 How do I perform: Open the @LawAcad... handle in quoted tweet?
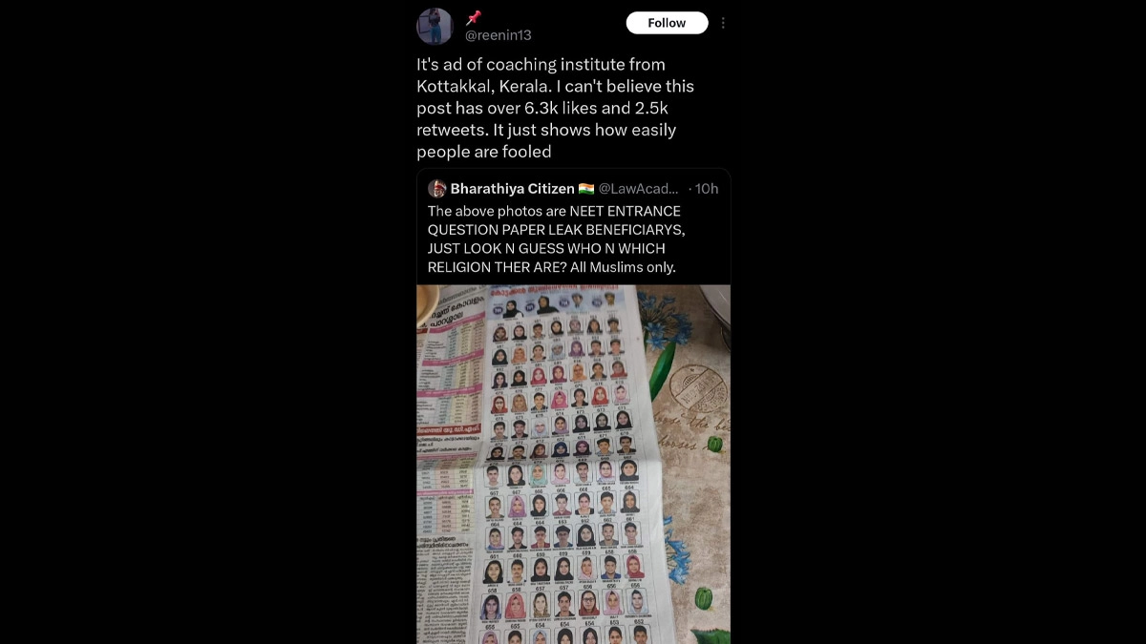pos(638,189)
